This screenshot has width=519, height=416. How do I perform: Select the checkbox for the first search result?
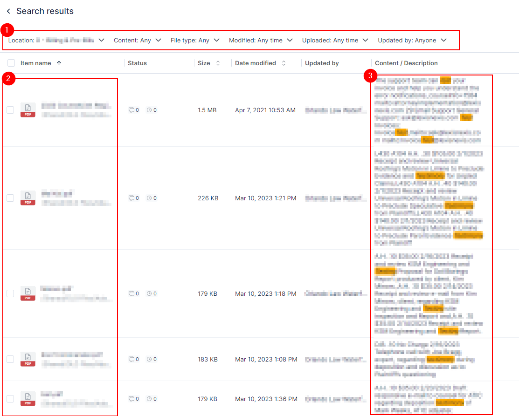pos(10,110)
